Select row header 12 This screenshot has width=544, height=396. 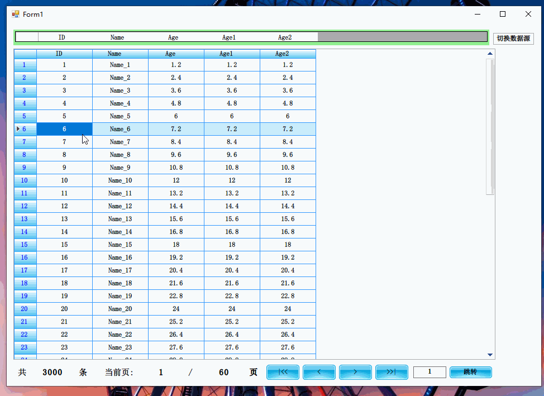pyautogui.click(x=25, y=206)
